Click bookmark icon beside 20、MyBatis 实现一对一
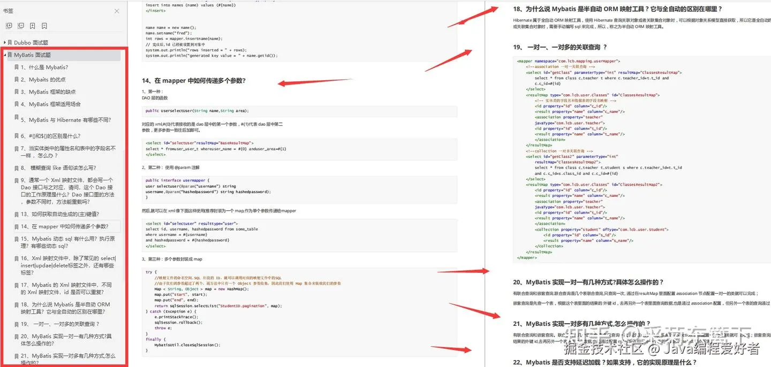 point(17,337)
